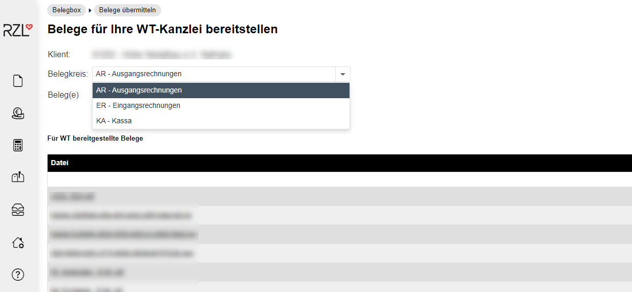Open the help question mark icon
The width and height of the screenshot is (632, 292).
[18, 275]
